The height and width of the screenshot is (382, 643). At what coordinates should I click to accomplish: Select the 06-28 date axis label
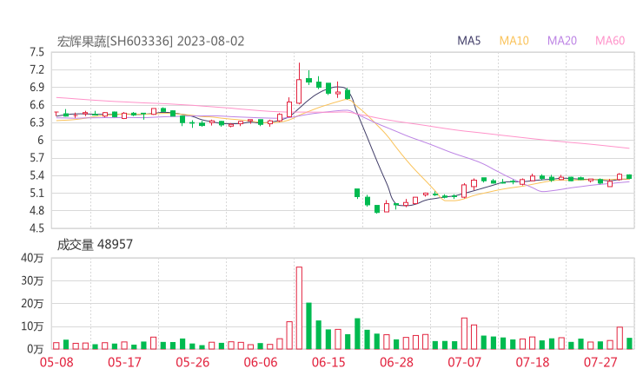point(396,362)
